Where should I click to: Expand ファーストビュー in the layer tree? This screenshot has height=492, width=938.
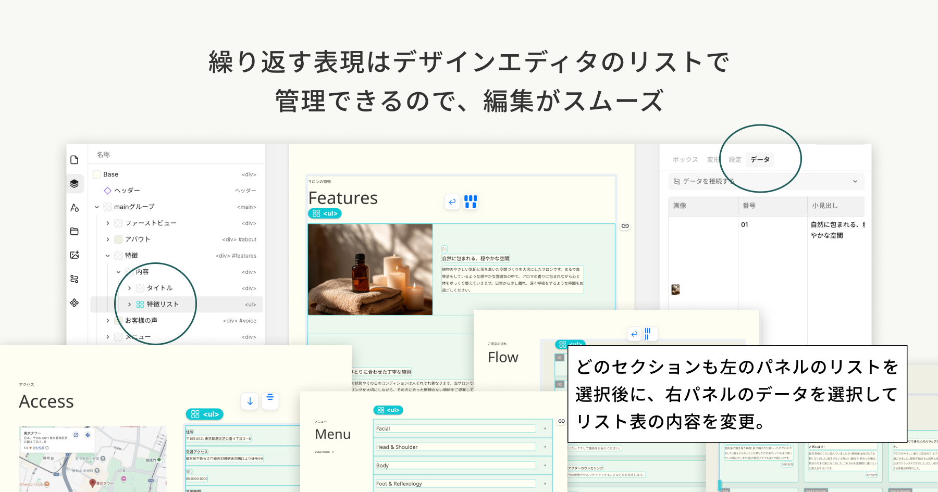coord(108,223)
